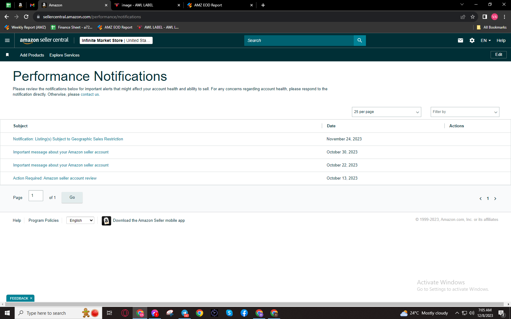Reload the current page
Screen dimensions: 511x319
pyautogui.click(x=26, y=17)
